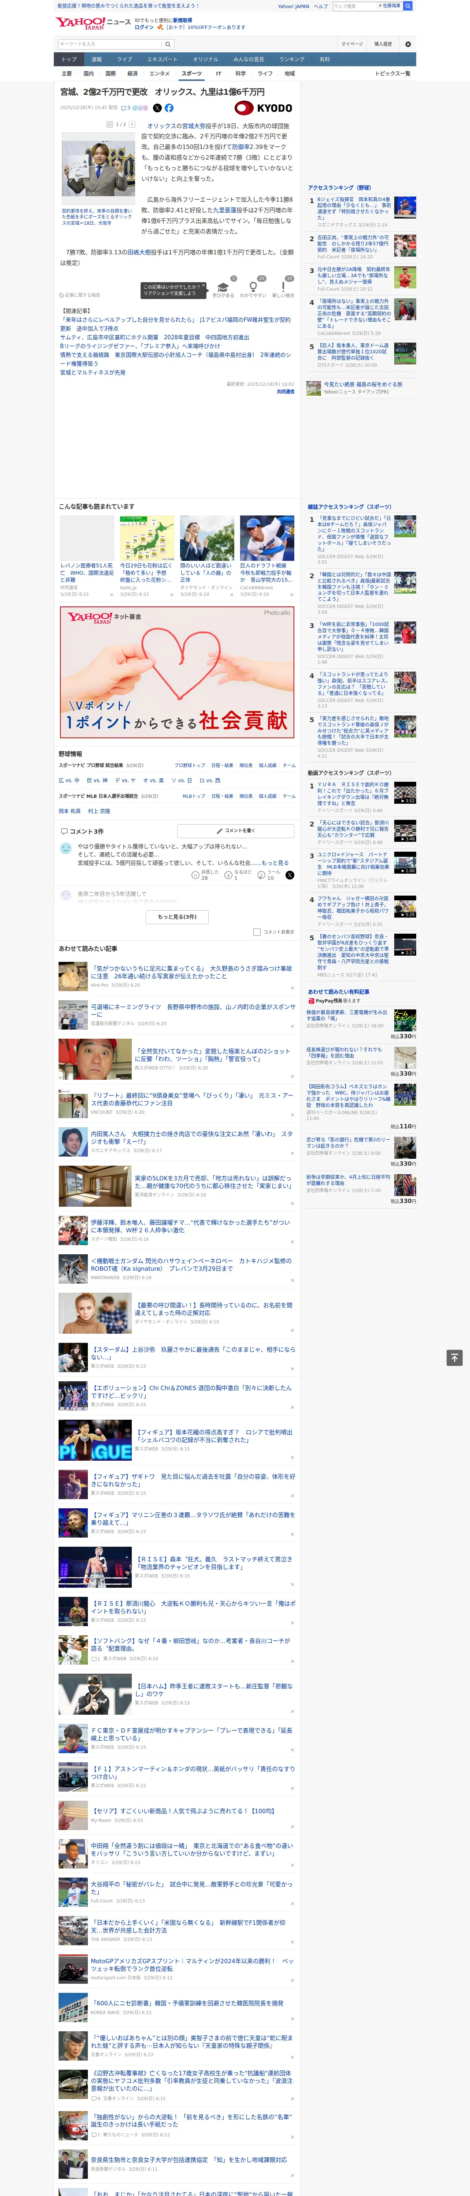This screenshot has width=470, height=2196.
Task: Open the 'Yahoo! JAPAN' top header link
Action: pos(294,6)
